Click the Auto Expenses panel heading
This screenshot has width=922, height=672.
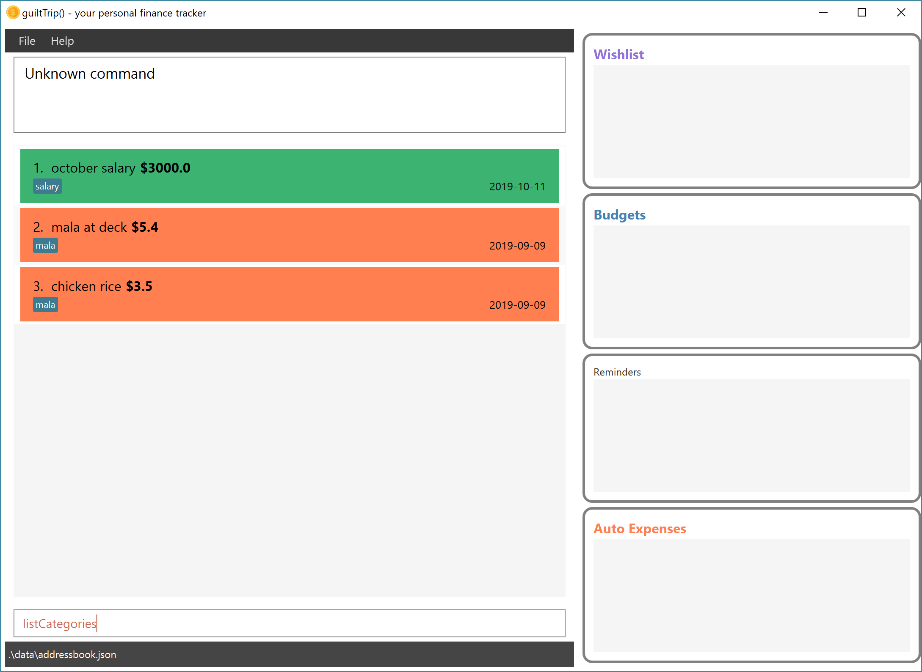click(x=639, y=529)
